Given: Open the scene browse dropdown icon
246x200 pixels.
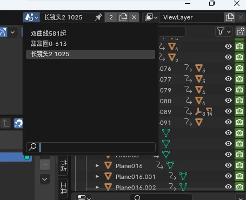Looking at the screenshot, I should 31,17.
